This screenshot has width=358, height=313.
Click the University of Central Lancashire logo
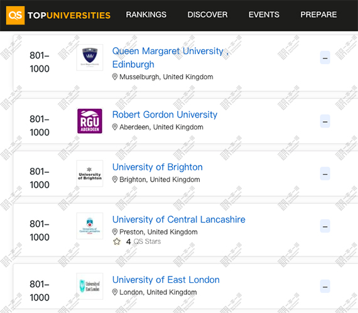90,226
